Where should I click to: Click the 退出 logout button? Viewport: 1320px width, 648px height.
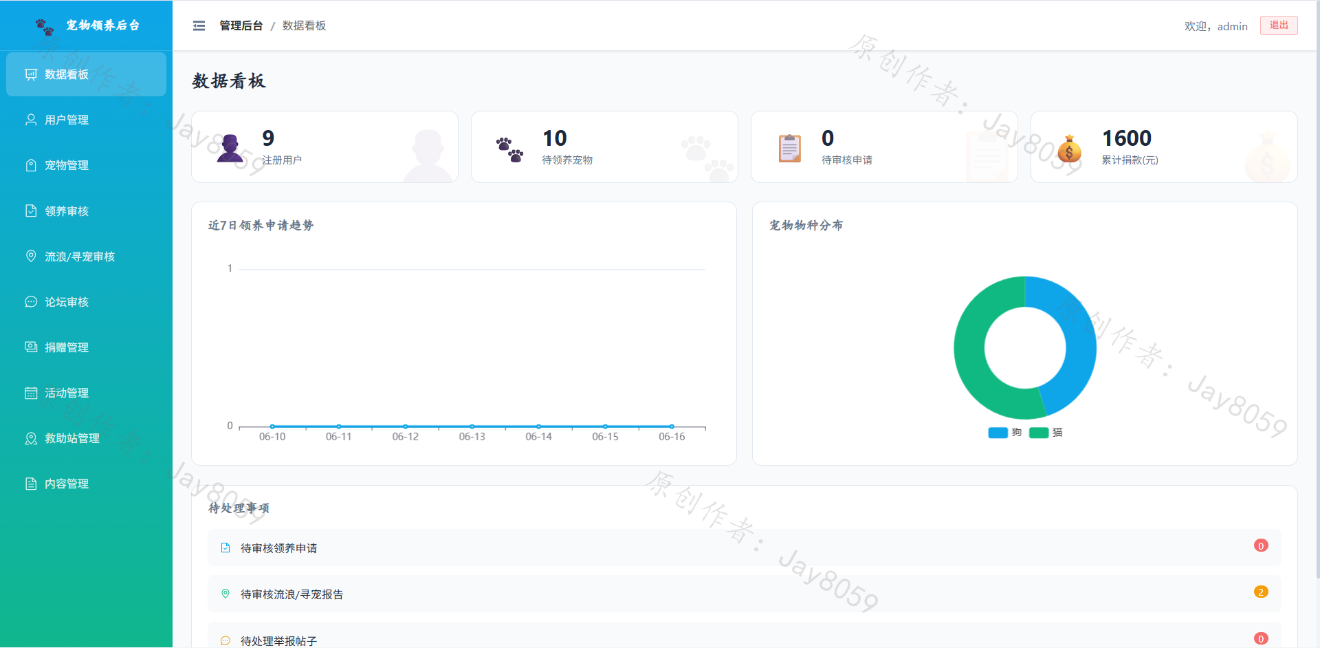click(x=1279, y=25)
